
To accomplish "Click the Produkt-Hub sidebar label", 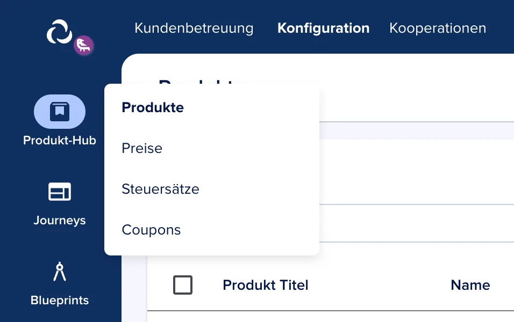I will (60, 141).
